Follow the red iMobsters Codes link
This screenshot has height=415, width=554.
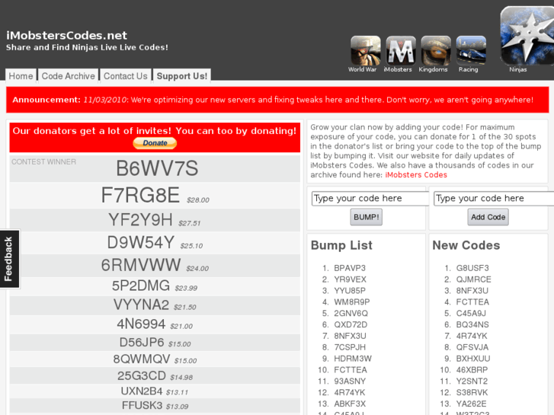coord(416,175)
